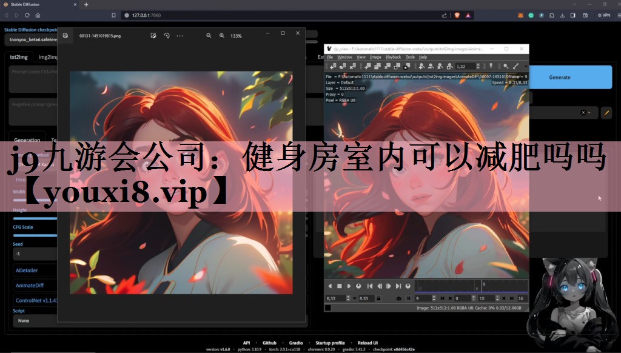Go to last frame in djv_view
This screenshot has width=621, height=353.
pyautogui.click(x=398, y=286)
